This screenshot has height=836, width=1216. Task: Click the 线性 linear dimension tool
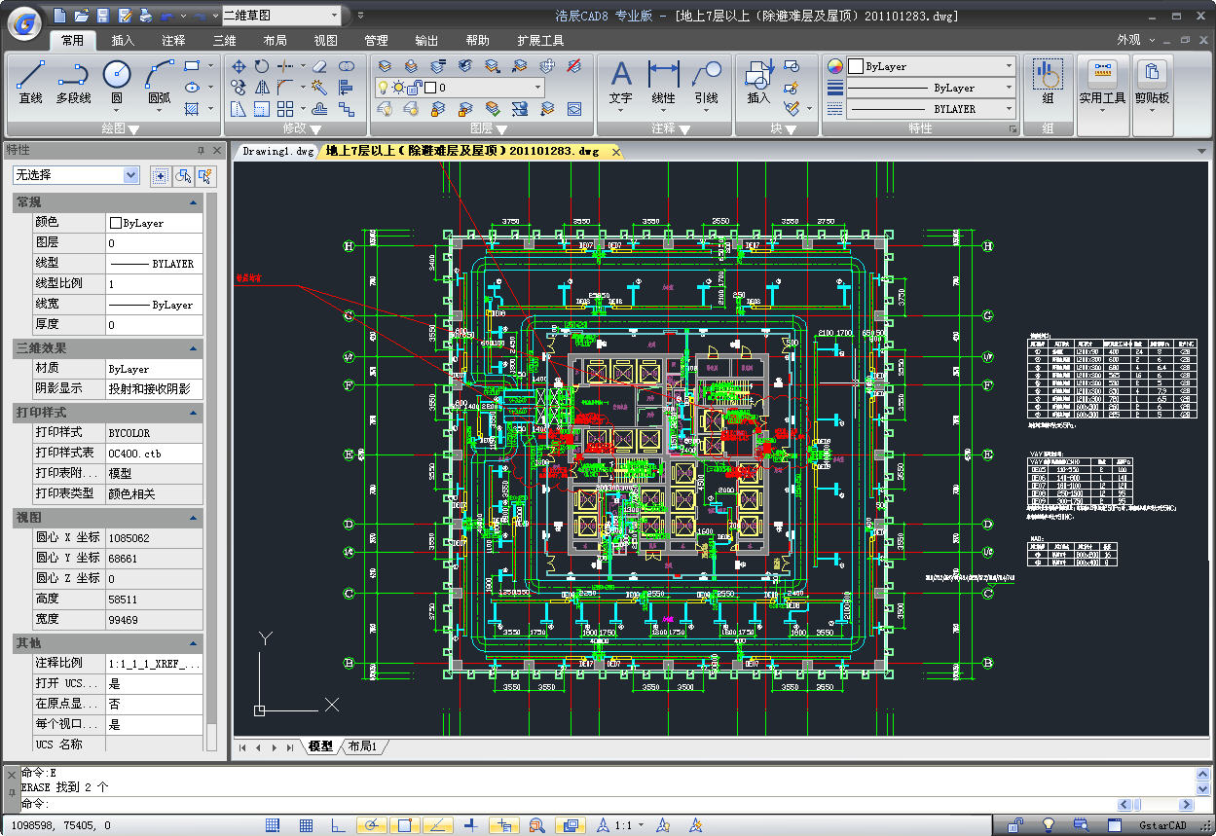coord(663,83)
